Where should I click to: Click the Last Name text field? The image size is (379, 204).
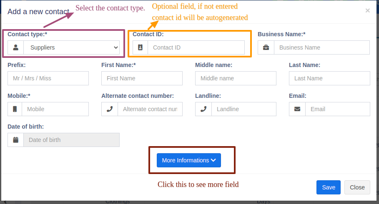tap(329, 78)
